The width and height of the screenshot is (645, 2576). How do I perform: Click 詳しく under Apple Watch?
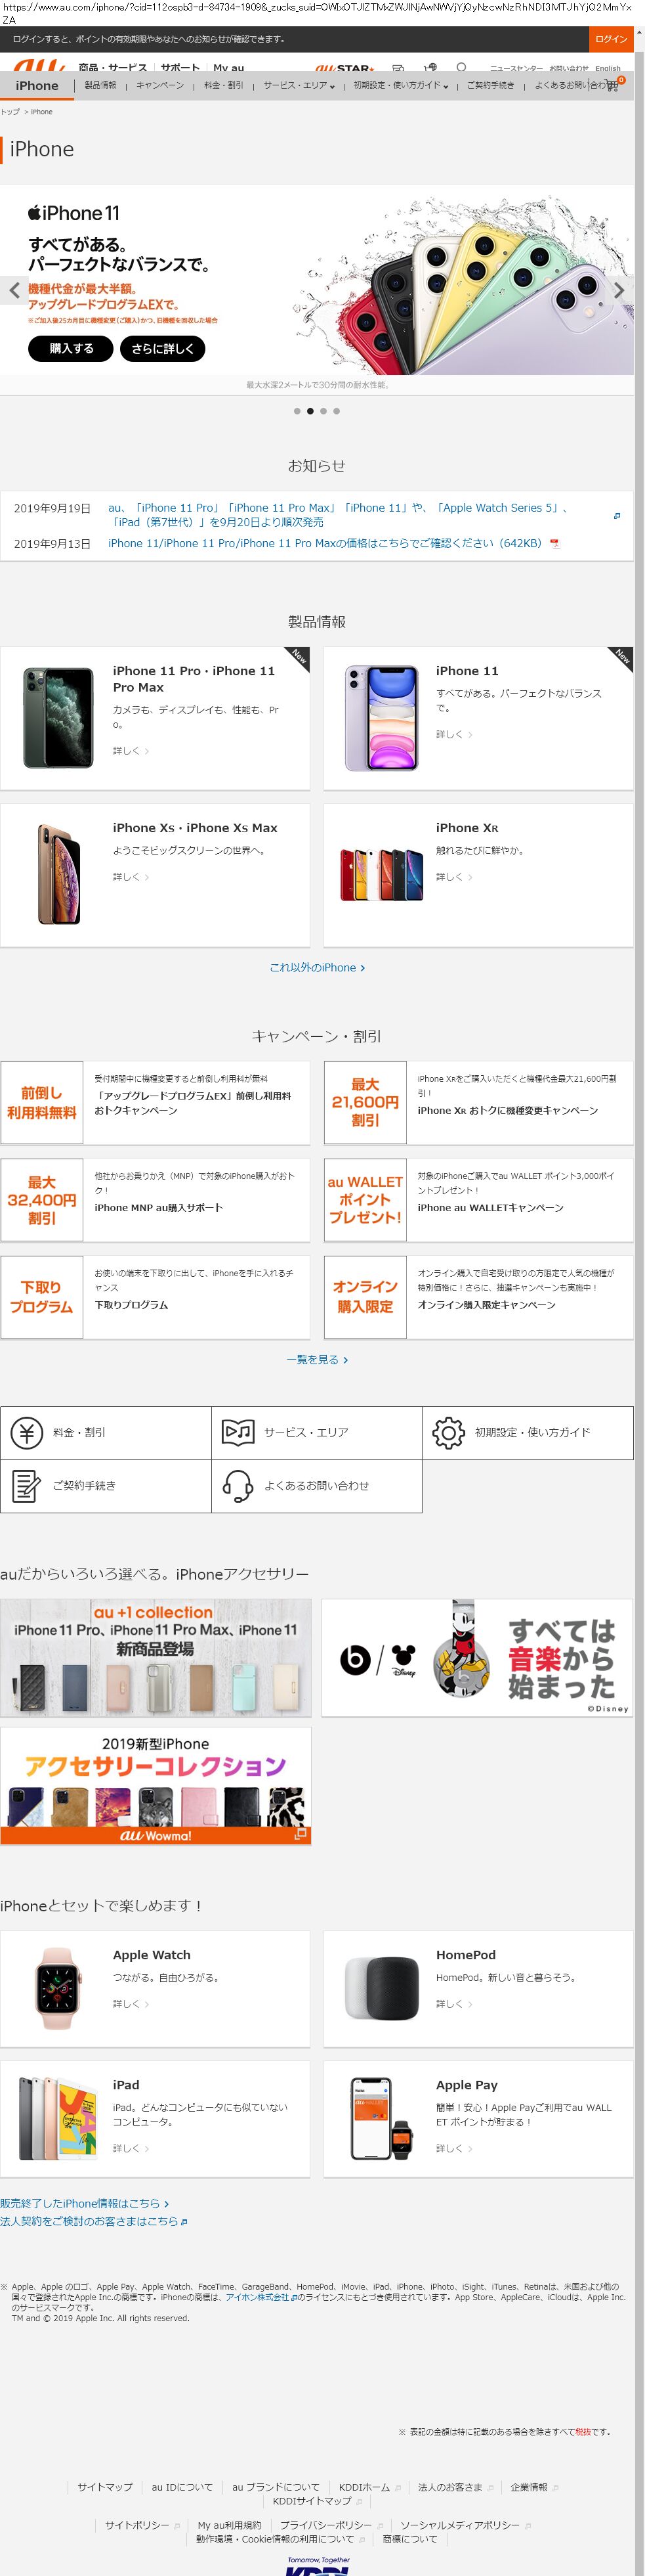coord(131,2004)
